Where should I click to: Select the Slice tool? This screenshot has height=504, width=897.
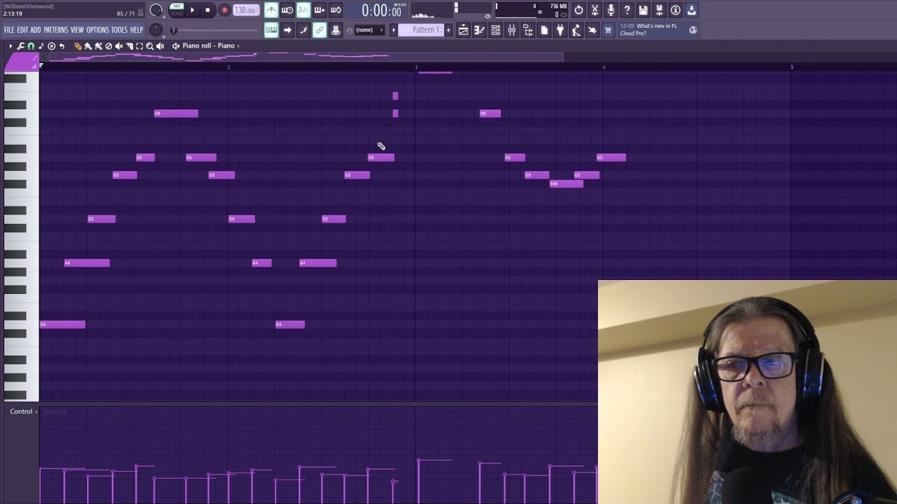tap(130, 45)
